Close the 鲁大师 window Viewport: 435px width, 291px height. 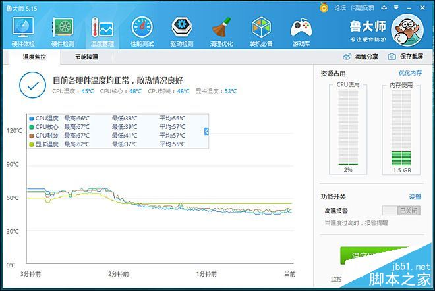click(x=422, y=8)
